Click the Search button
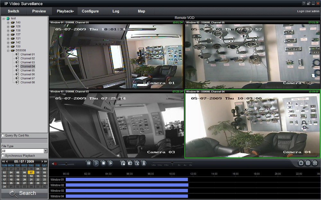Viewport: 321px width, 200px height. click(x=24, y=193)
